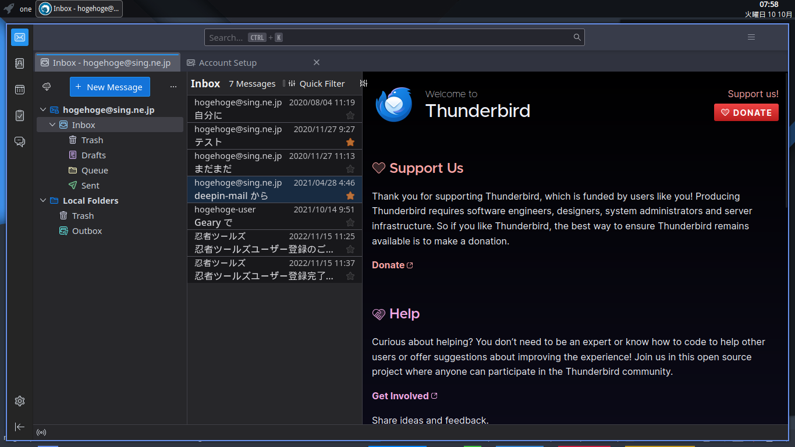Screen dimensions: 795x447
Task: Open the 忍者ツールズ message dated 11:25
Action: 275,243
